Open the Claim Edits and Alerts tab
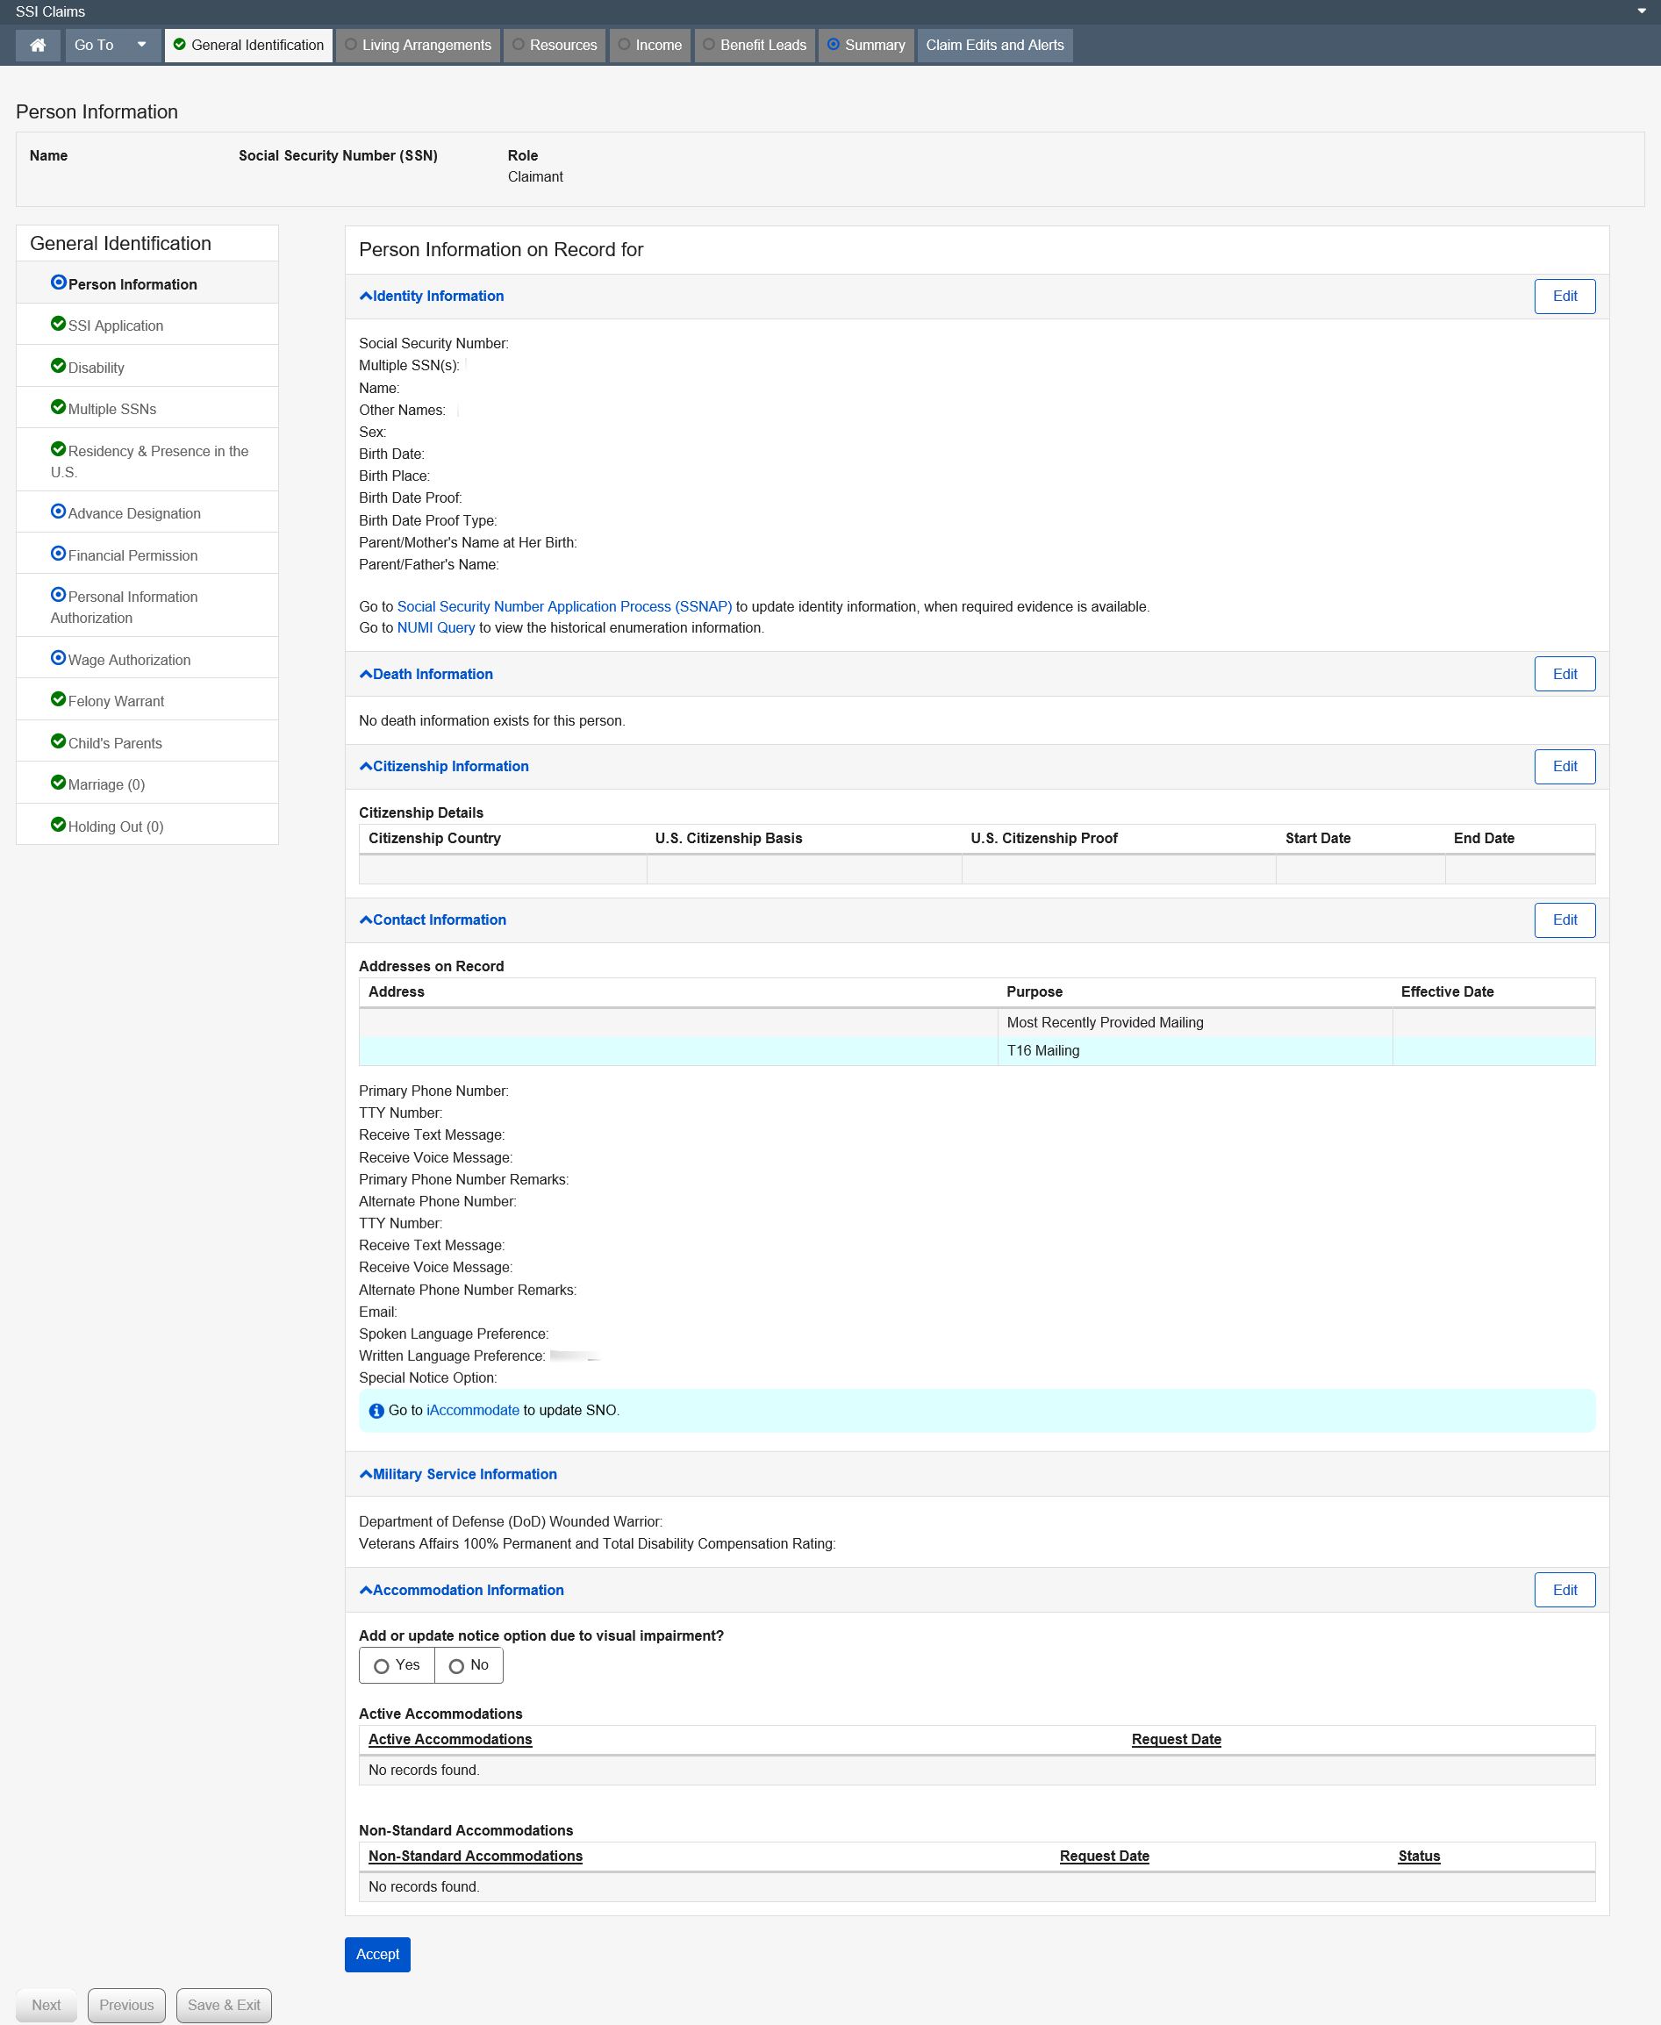 click(994, 45)
